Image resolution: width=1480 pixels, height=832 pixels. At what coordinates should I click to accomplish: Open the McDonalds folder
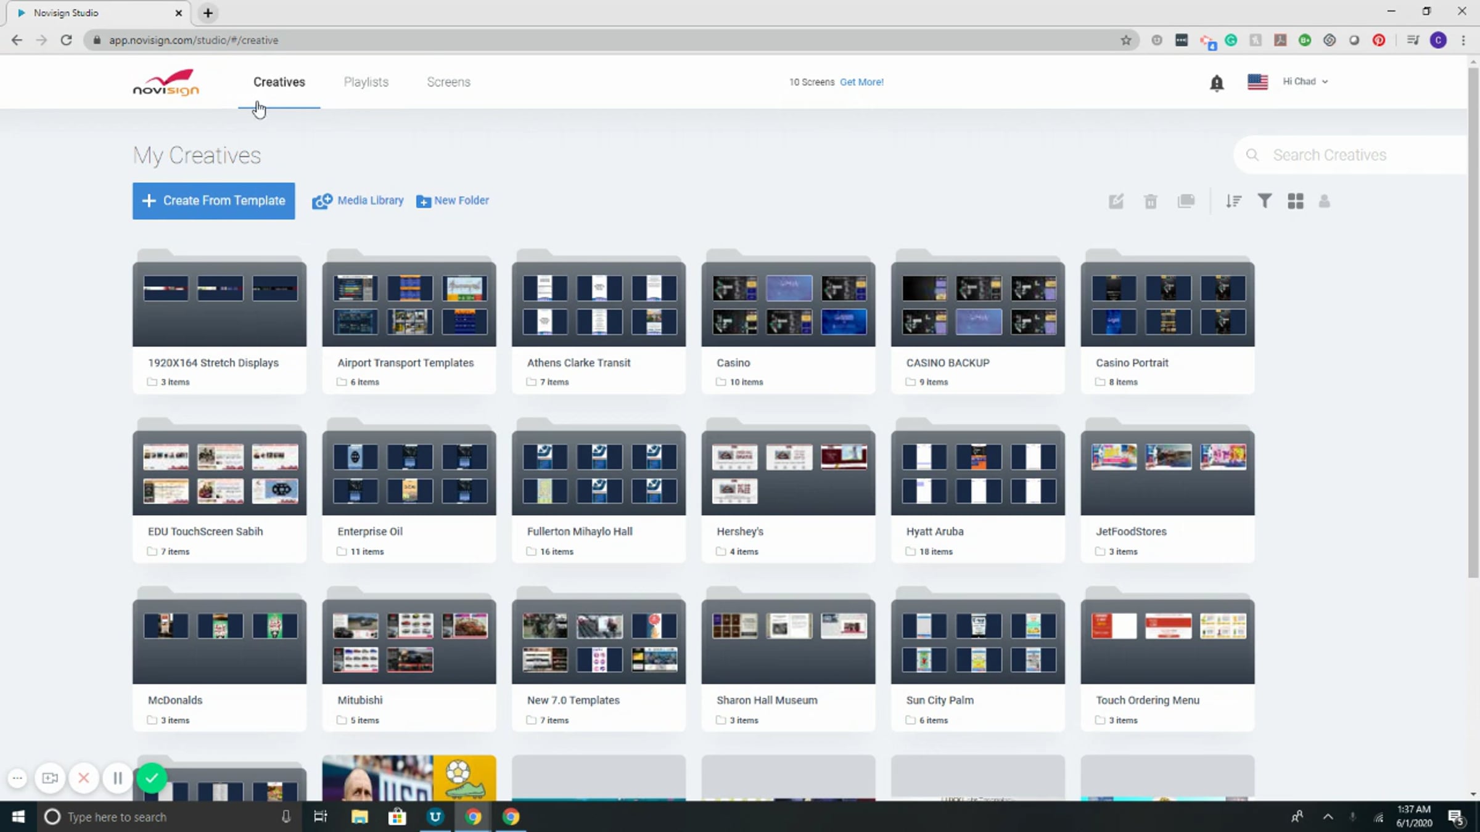point(220,659)
